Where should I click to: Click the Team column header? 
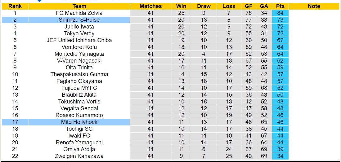pyautogui.click(x=79, y=6)
